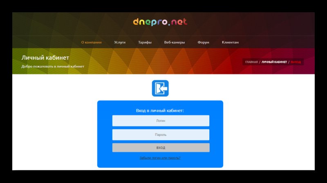Visit the Форум page
The height and width of the screenshot is (183, 327).
(203, 42)
